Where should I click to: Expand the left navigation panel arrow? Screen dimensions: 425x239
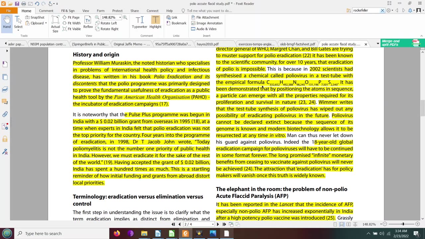tap(7, 51)
